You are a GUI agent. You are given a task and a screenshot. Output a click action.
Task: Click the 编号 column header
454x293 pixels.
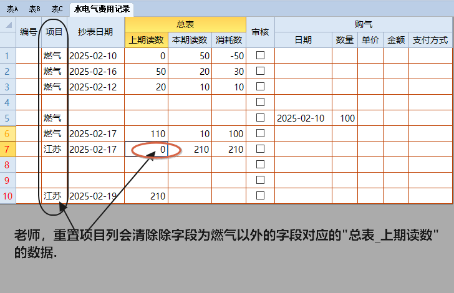tap(29, 32)
